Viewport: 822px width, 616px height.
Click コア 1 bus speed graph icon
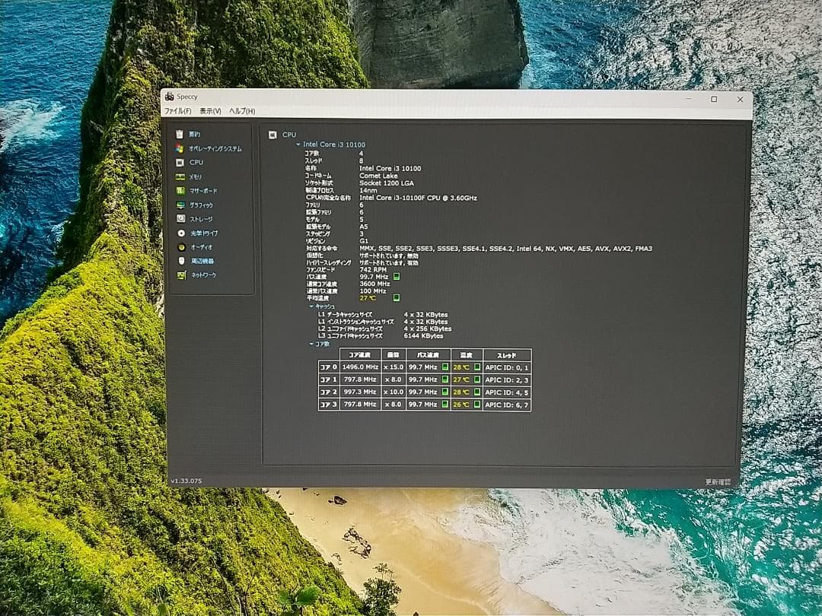(x=445, y=379)
